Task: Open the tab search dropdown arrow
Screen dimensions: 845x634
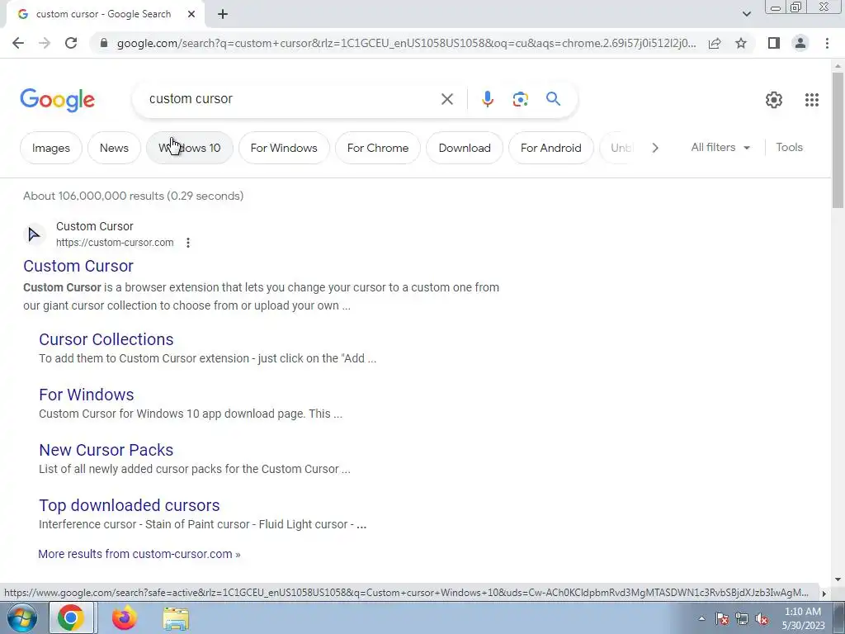Action: (746, 14)
